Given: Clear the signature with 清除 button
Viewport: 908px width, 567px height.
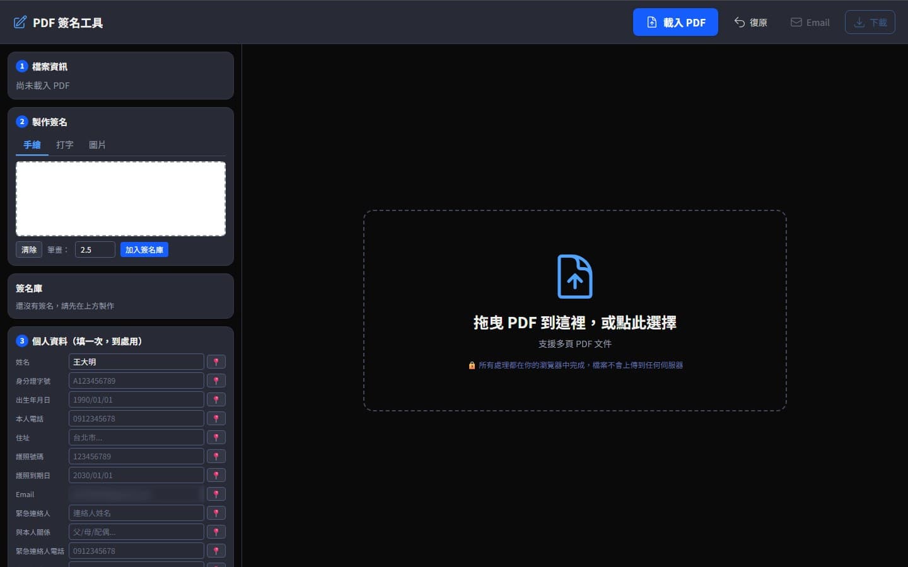Looking at the screenshot, I should coord(29,249).
